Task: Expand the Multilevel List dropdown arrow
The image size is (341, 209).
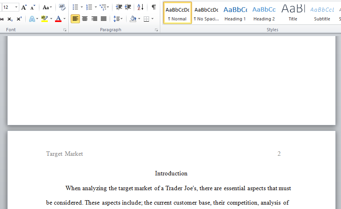Action: click(x=108, y=7)
